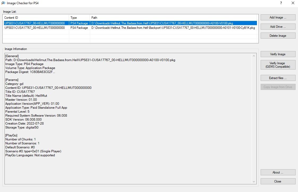Click the PS4 Package type cell in the Backport row
298x192 pixels.
tap(79, 28)
